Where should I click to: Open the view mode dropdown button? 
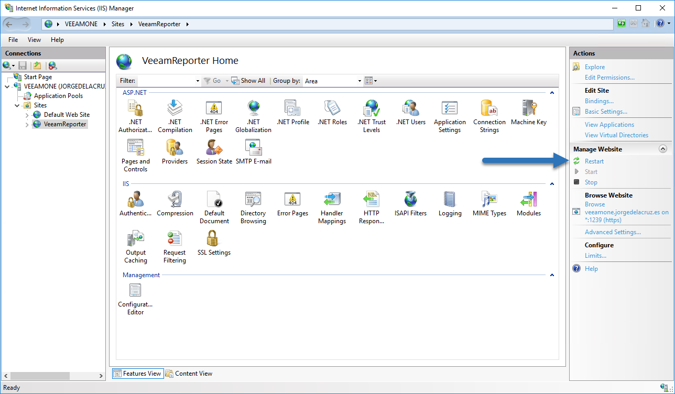371,81
